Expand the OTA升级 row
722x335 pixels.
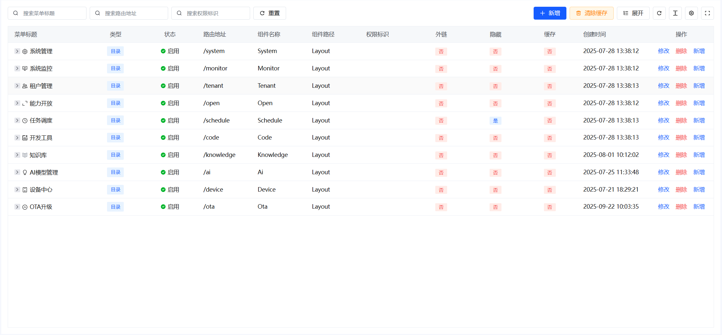point(17,207)
